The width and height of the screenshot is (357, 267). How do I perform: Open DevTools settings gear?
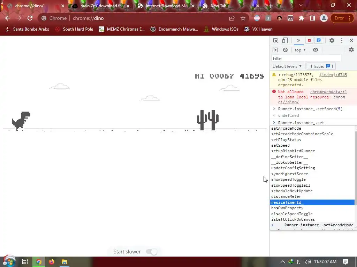coord(332,40)
